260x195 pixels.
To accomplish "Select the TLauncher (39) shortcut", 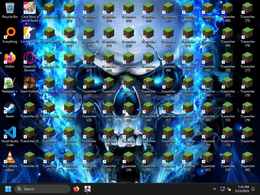I will (x=129, y=161).
